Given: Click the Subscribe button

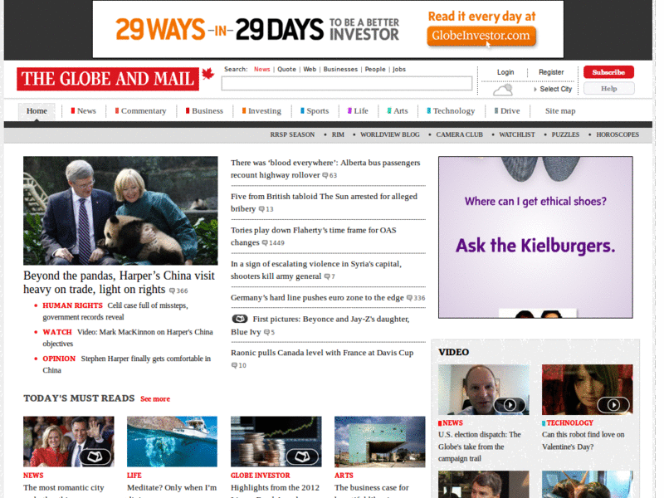Looking at the screenshot, I should pyautogui.click(x=608, y=72).
